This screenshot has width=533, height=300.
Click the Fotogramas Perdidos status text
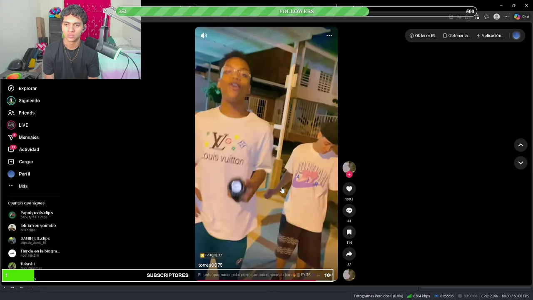click(379, 296)
